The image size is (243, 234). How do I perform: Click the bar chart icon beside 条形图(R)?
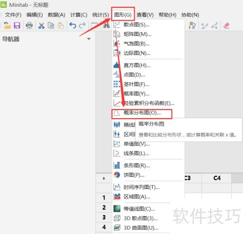click(117, 165)
